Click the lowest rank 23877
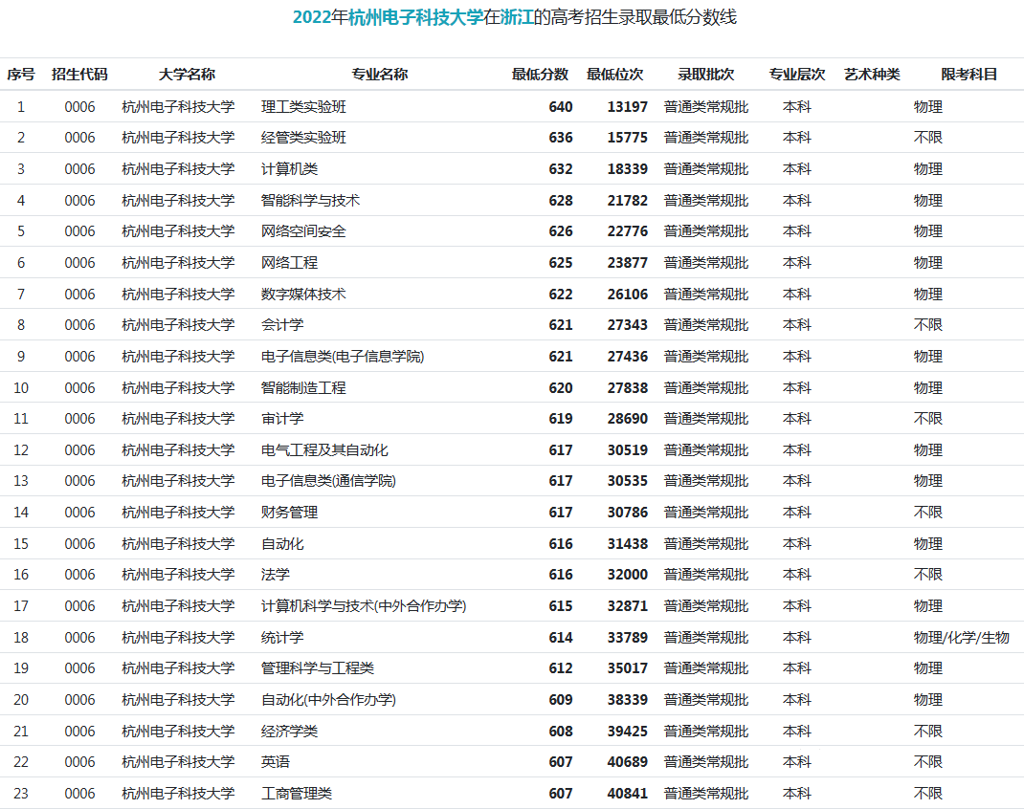Screen dimensions: 1024x809 coord(627,262)
